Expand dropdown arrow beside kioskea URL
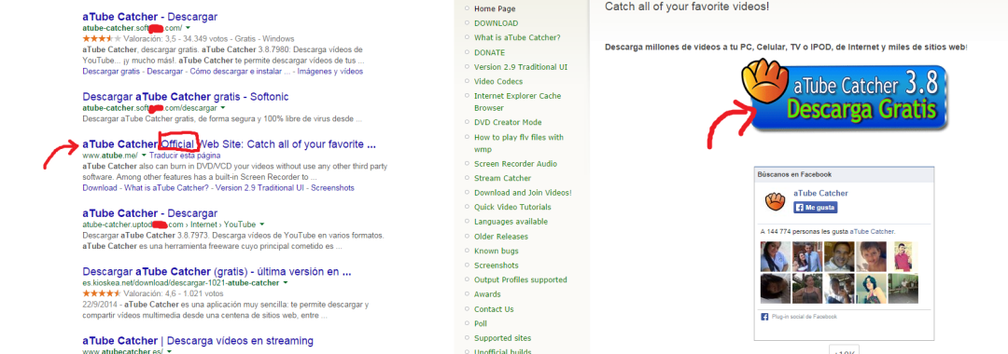 285,283
